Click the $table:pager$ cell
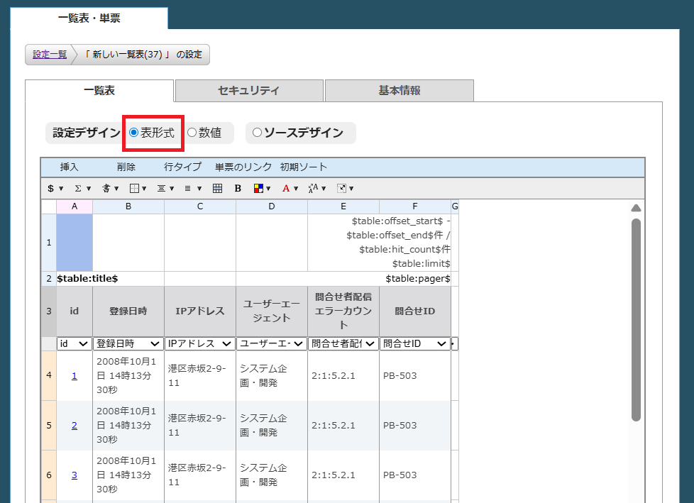Viewport: 694px width, 503px height. [x=343, y=279]
